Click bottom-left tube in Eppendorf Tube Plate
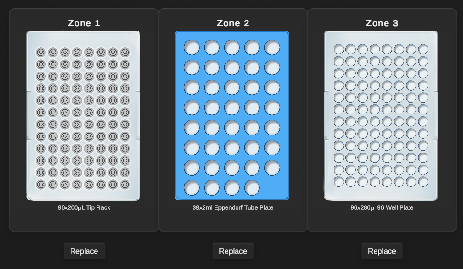The image size is (463, 269). click(x=192, y=188)
